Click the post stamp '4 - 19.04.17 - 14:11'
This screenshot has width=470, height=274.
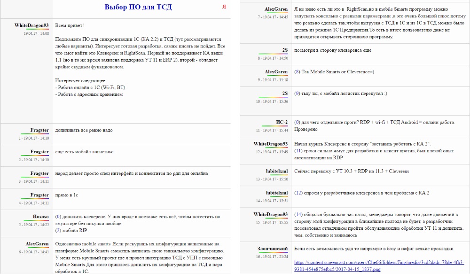coord(34,203)
